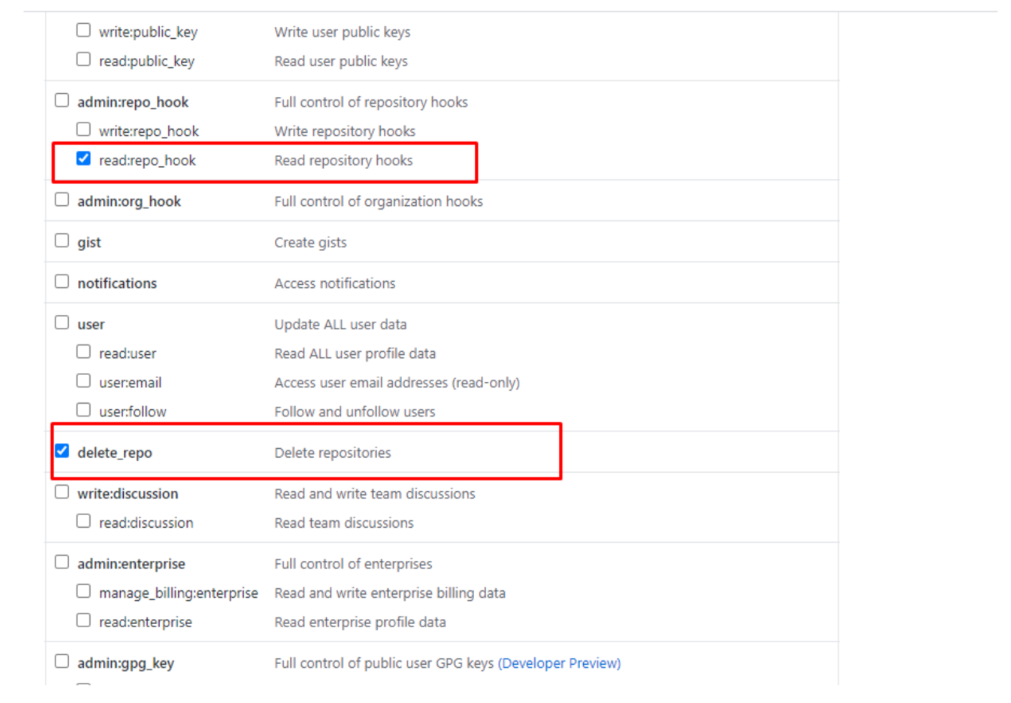Enable the admin:enterprise scope
This screenshot has height=703, width=1011.
[62, 561]
